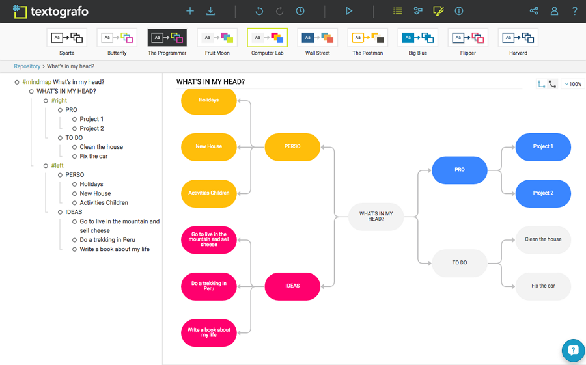Image resolution: width=586 pixels, height=365 pixels.
Task: Open the chat support bubble button
Action: 573,351
